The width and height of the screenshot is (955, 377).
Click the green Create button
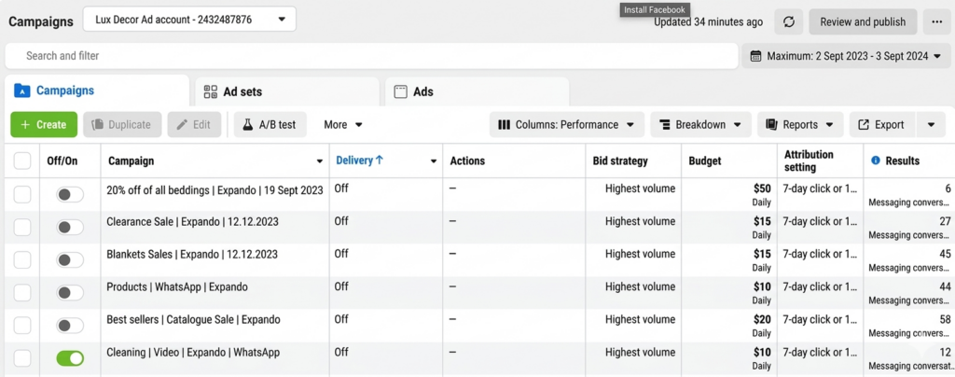coord(44,125)
